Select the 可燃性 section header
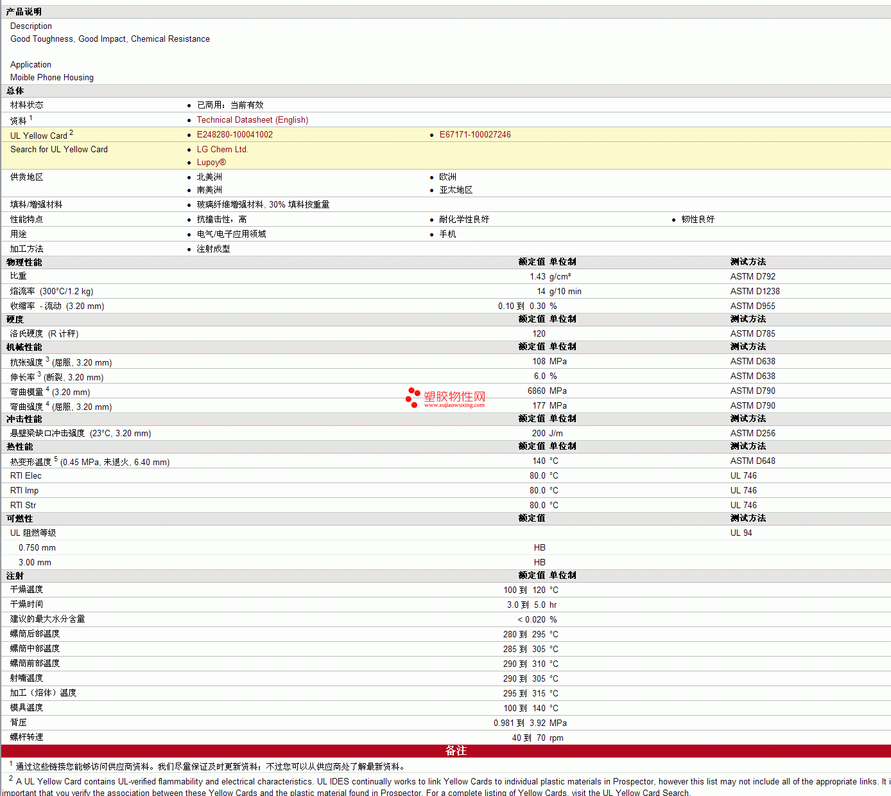Screen dimensions: 891x796 pyautogui.click(x=19, y=519)
